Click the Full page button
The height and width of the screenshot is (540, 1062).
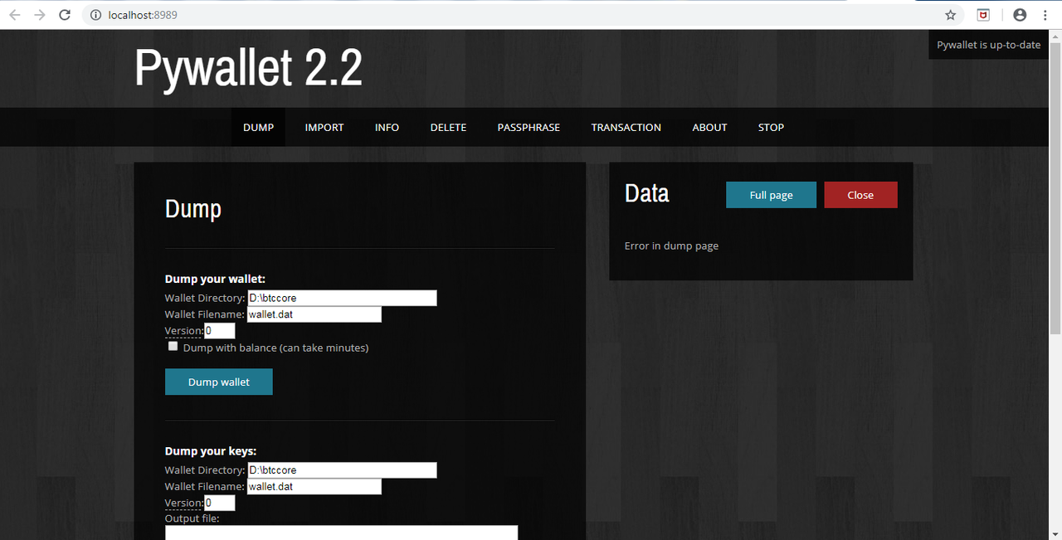click(x=771, y=195)
